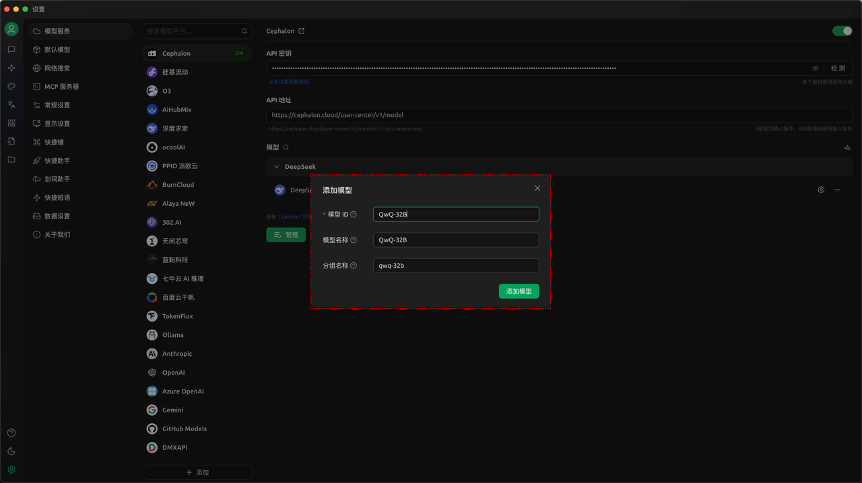
Task: Open the paintings palette icon in sidebar
Action: coord(11,87)
